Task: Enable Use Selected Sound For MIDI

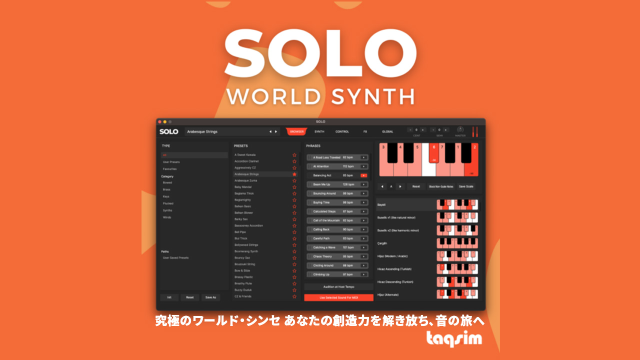Action: (338, 297)
